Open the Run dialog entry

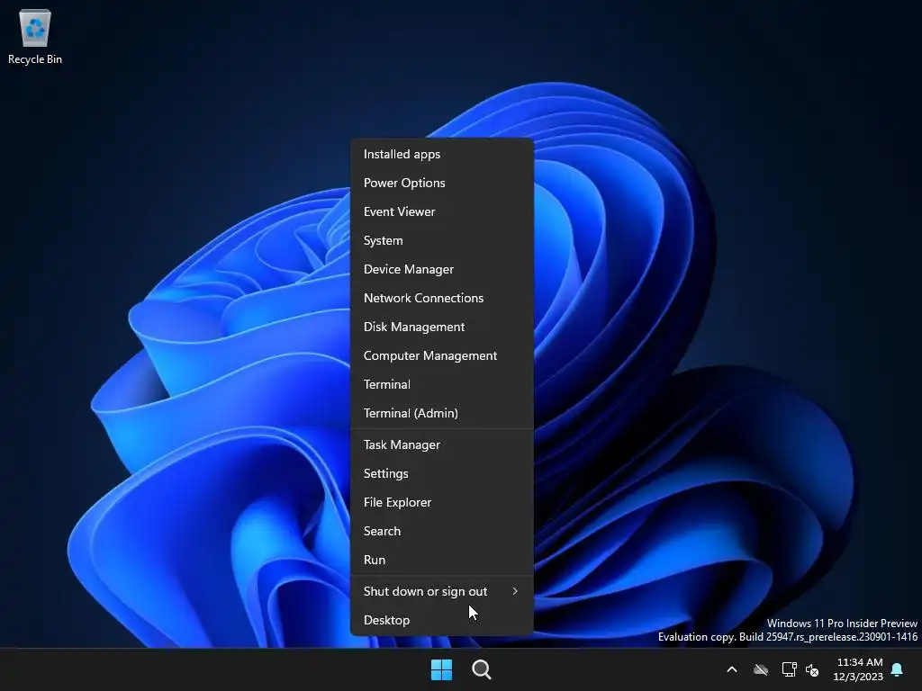click(441, 560)
